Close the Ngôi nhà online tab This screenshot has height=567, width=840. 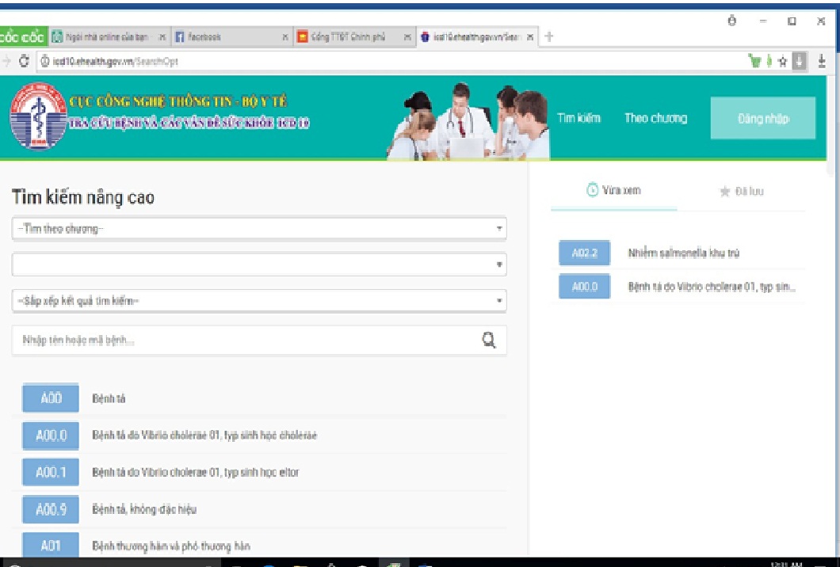pyautogui.click(x=162, y=37)
